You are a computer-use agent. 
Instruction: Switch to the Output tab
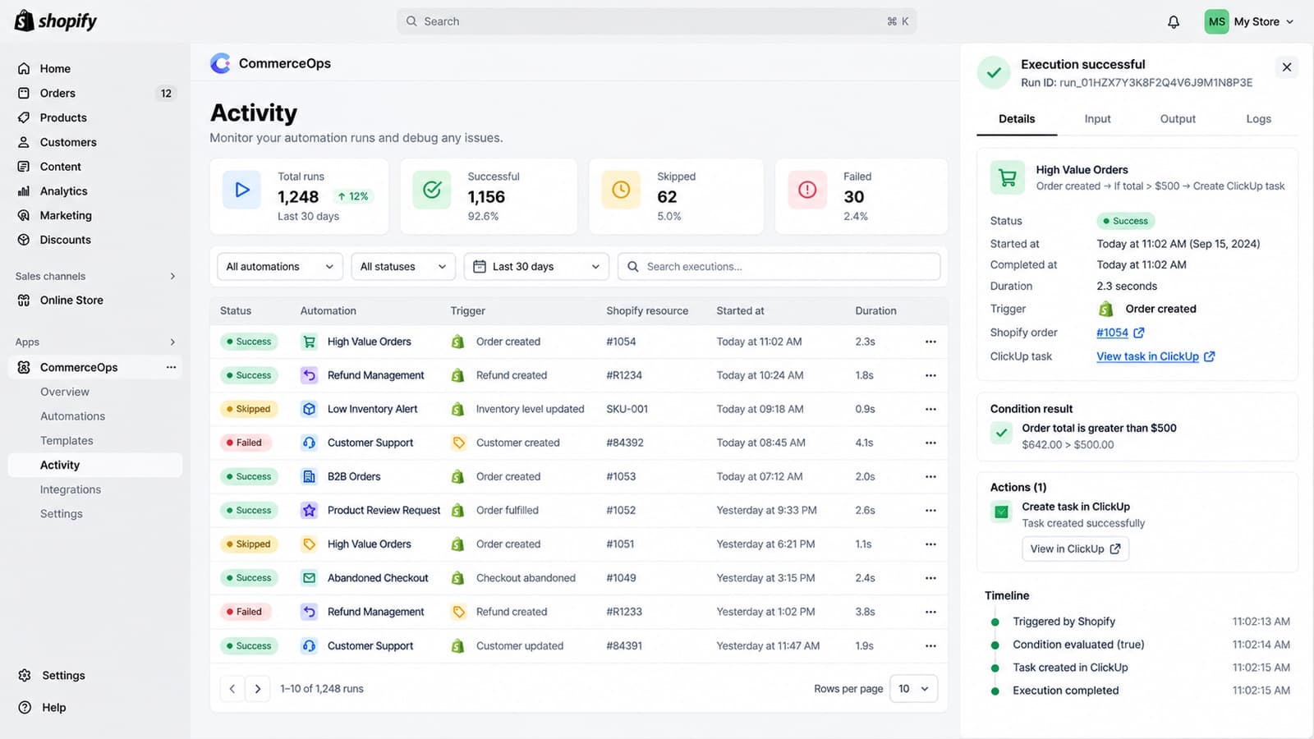[1178, 119]
